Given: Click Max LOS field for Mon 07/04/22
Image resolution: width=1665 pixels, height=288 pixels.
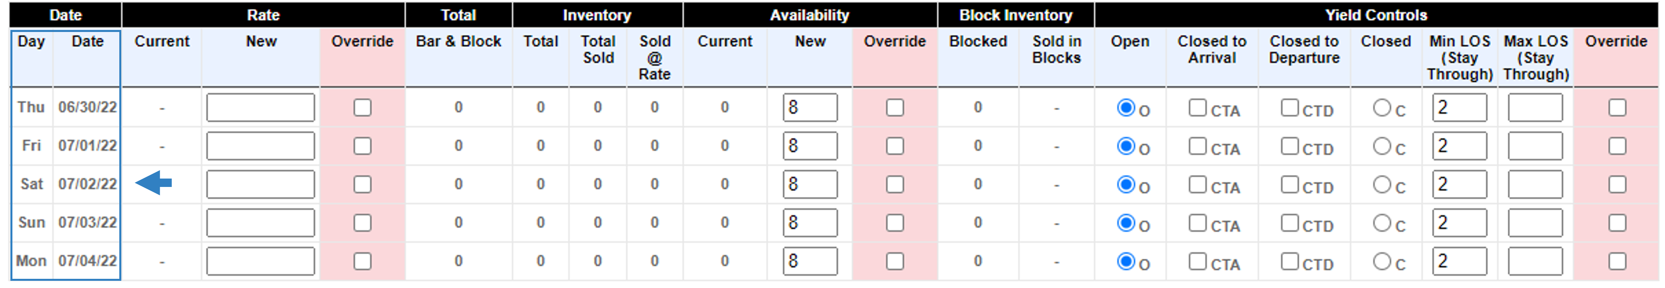Looking at the screenshot, I should click(1535, 262).
